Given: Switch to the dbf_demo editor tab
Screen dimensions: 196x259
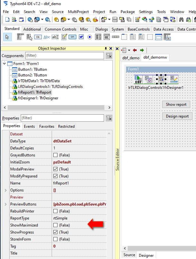Looking at the screenshot, I should (x=131, y=58).
